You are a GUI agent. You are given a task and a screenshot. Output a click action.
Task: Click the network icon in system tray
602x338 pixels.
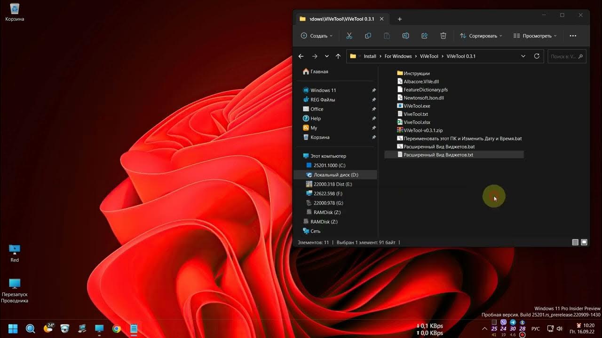[550, 329]
